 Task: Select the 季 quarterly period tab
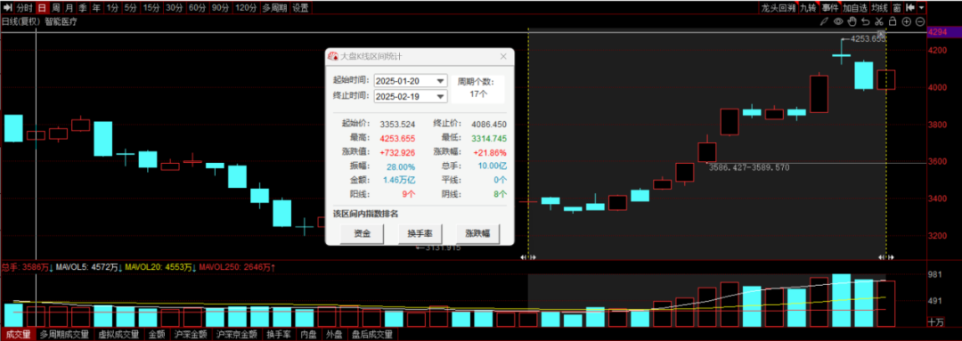[82, 8]
